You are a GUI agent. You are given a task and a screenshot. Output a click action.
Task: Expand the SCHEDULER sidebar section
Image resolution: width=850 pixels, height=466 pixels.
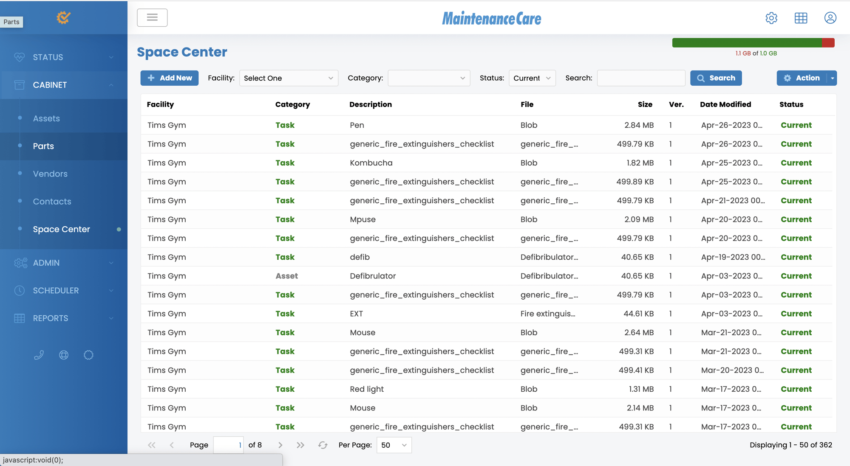64,290
